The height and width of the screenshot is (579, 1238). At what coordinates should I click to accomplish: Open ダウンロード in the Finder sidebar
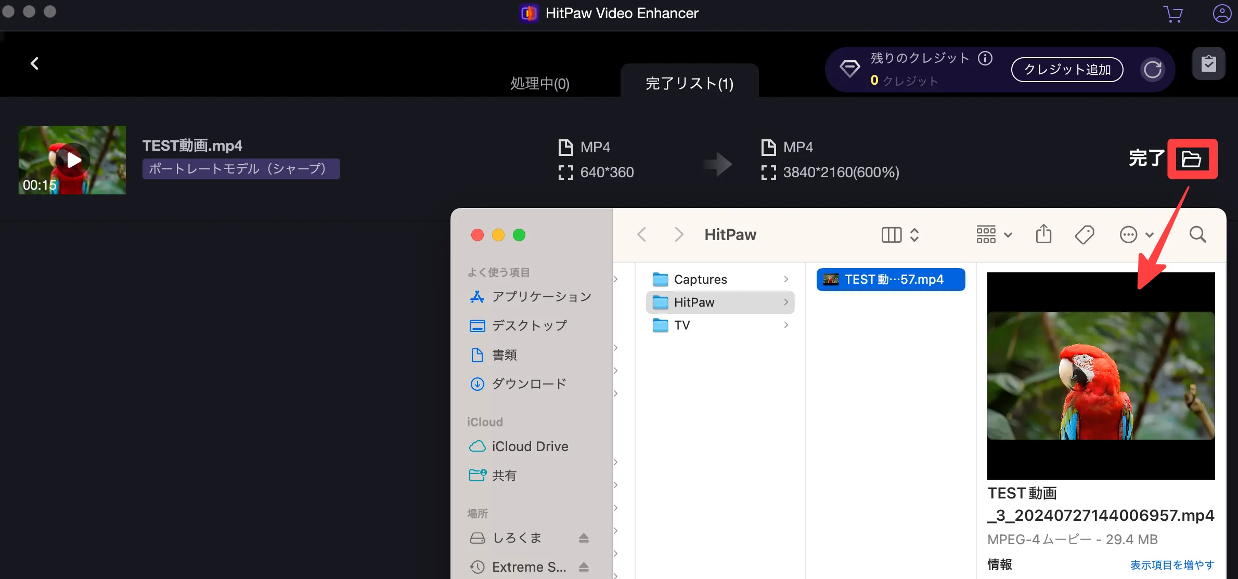click(518, 384)
